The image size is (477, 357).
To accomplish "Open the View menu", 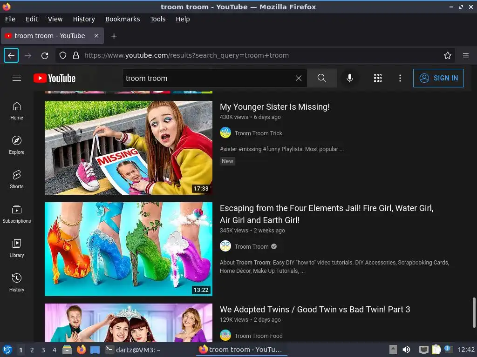I will tap(55, 19).
